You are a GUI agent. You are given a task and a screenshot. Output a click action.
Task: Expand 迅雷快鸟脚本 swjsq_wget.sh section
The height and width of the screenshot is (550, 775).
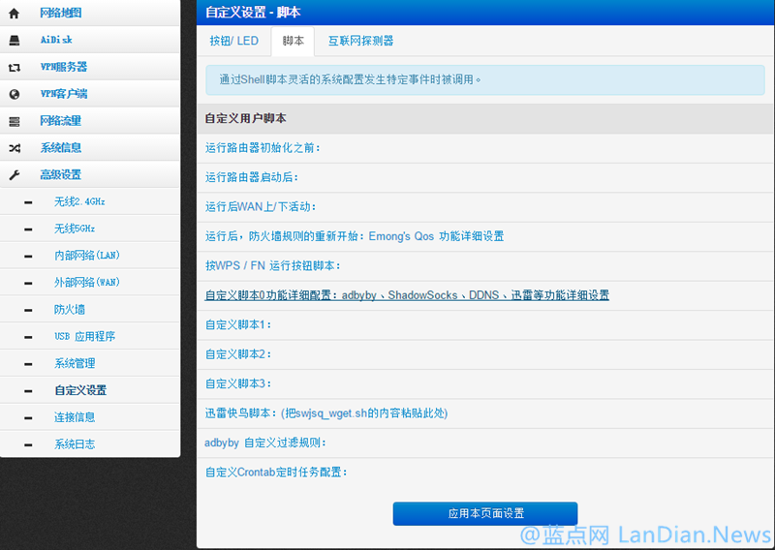(326, 413)
